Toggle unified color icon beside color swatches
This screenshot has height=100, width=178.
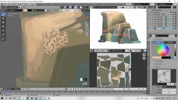coord(175,57)
